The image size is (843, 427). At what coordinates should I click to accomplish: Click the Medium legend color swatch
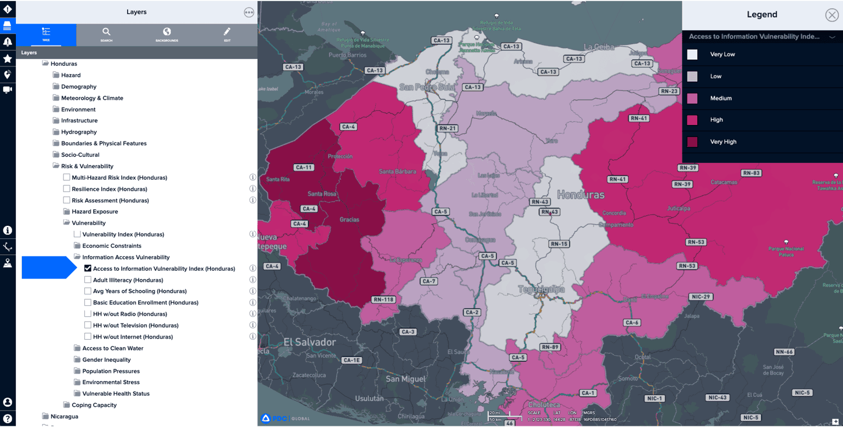692,99
